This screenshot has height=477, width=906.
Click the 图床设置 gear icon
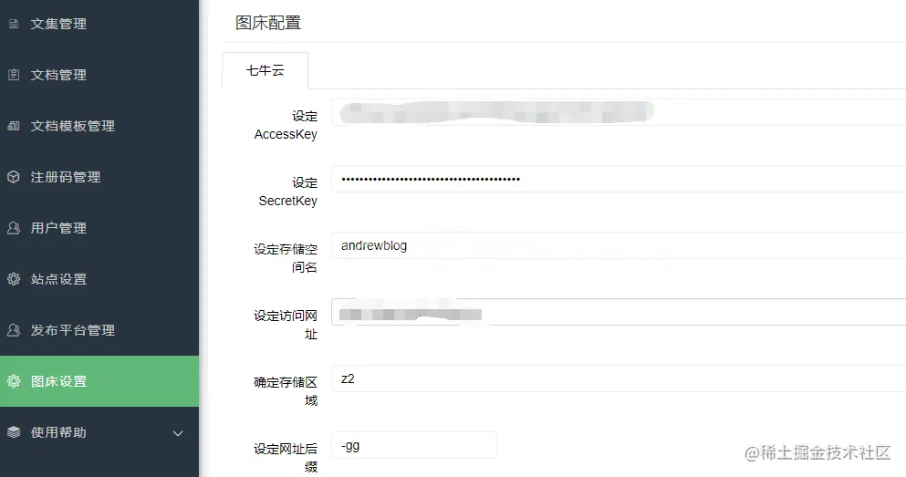click(x=14, y=381)
